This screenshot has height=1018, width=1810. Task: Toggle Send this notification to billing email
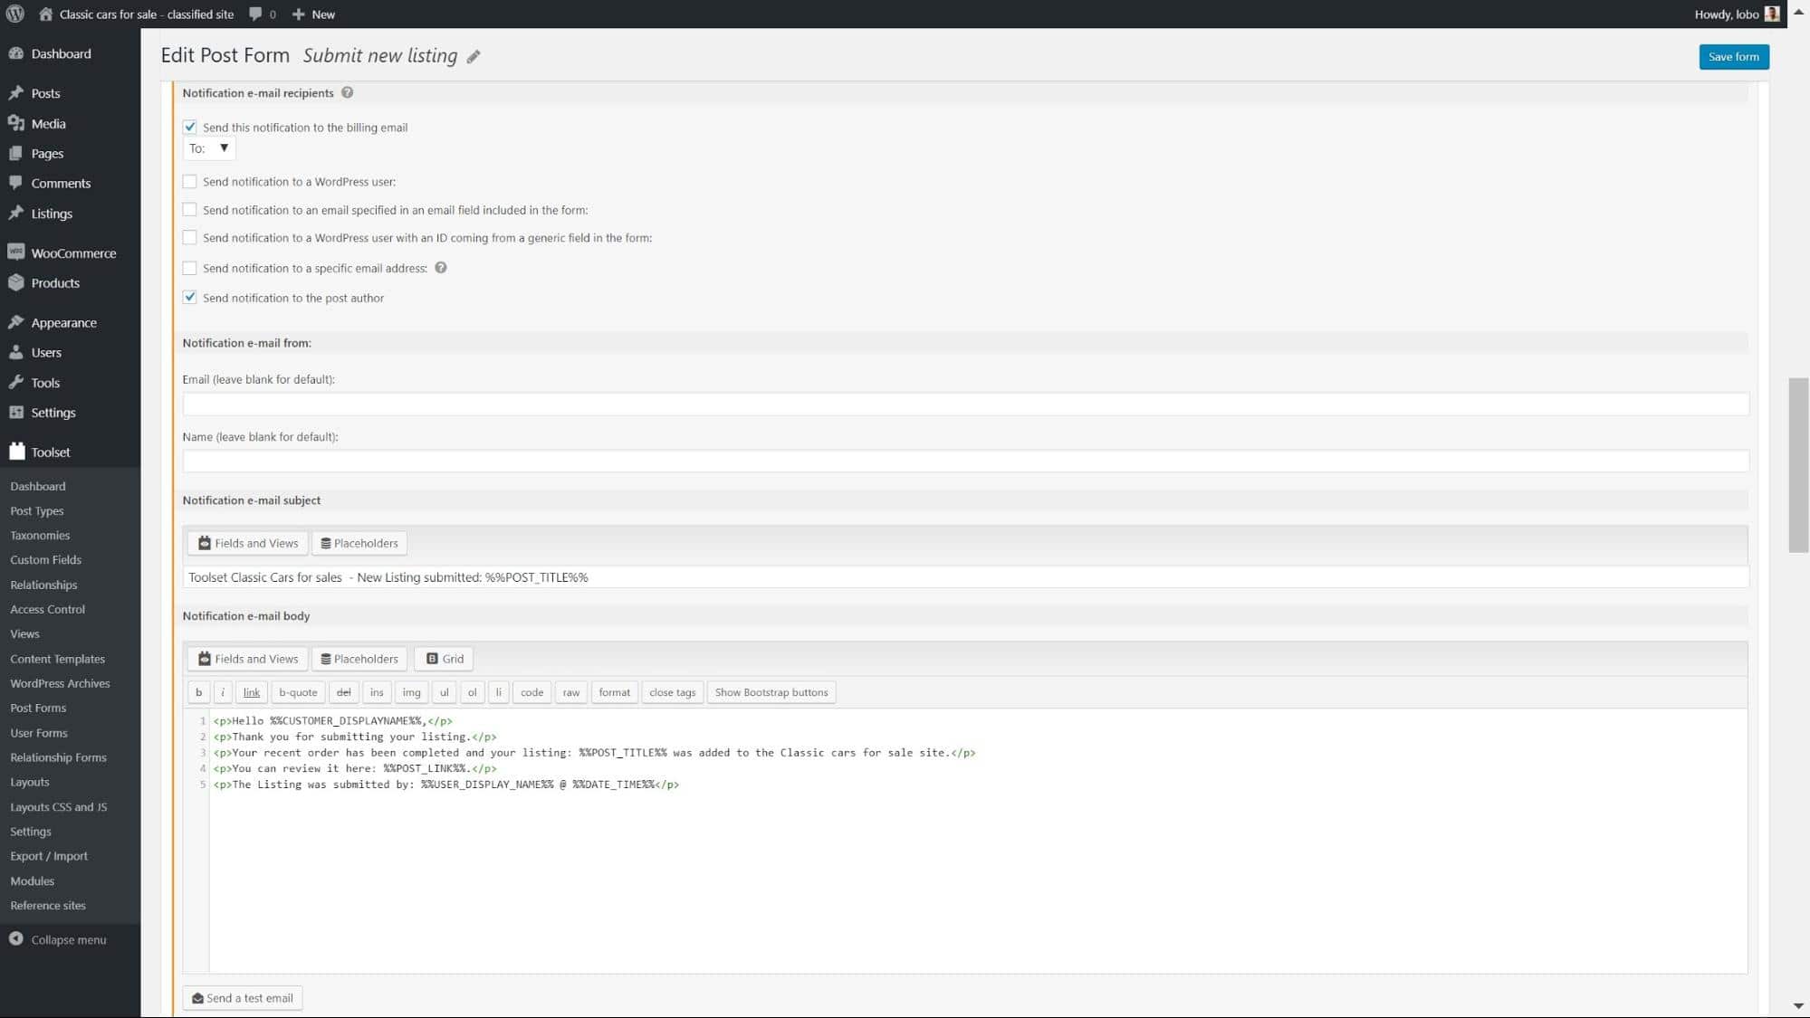pyautogui.click(x=190, y=126)
